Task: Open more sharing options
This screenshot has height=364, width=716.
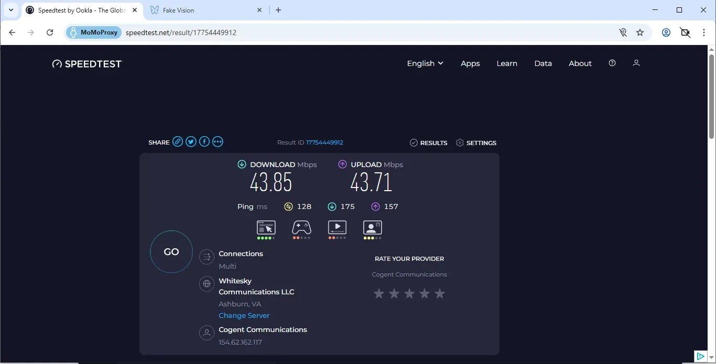Action: pyautogui.click(x=218, y=141)
